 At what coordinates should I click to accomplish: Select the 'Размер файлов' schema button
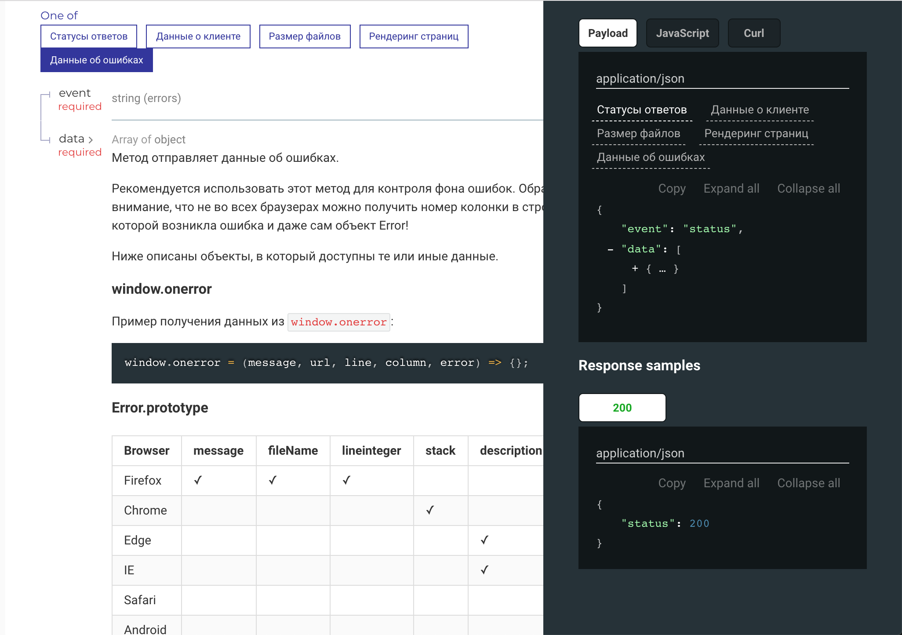(305, 36)
